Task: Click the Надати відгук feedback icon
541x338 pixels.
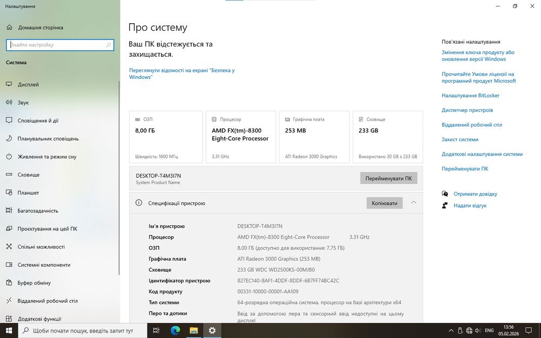Action: click(445, 206)
